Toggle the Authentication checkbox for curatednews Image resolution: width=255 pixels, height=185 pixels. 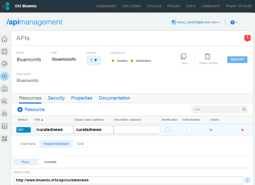click(189, 129)
